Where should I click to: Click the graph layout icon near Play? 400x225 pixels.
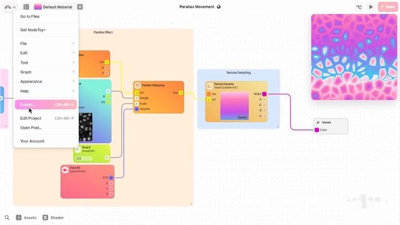tap(359, 7)
